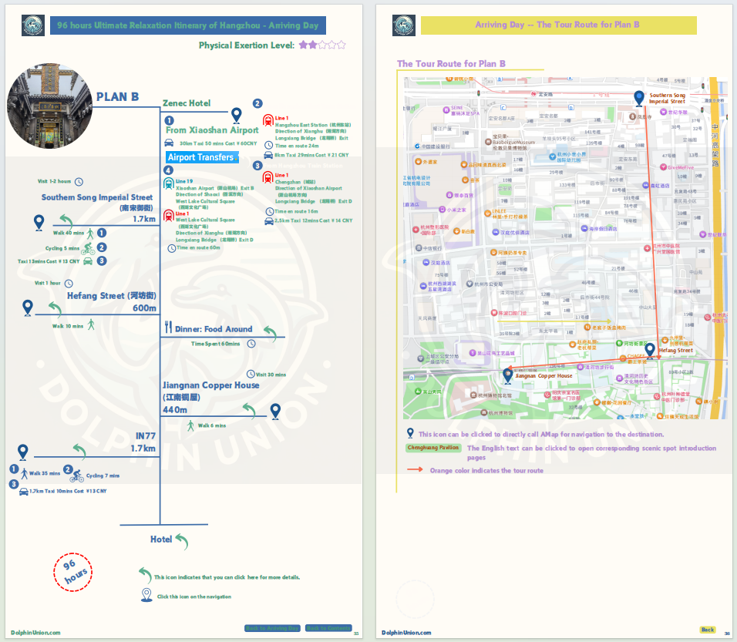This screenshot has height=642, width=737.
Task: Click the yellow Back button on the map page
Action: (707, 630)
